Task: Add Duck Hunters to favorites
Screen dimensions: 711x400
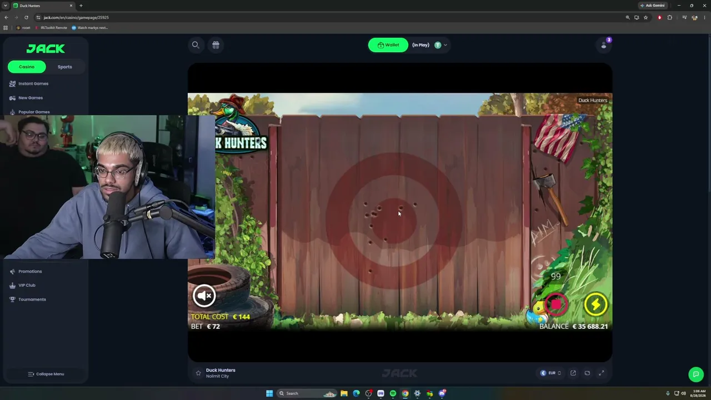Action: point(198,373)
